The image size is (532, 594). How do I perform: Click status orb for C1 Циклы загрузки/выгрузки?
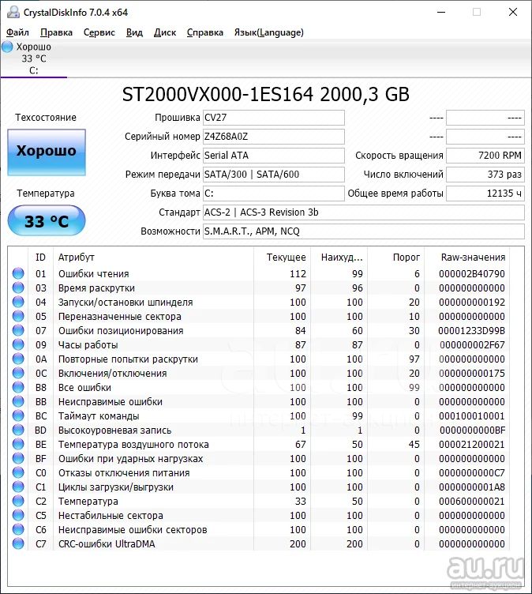[18, 487]
